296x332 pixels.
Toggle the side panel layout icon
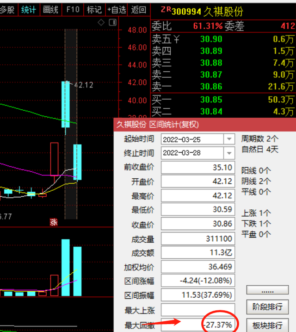113,22
